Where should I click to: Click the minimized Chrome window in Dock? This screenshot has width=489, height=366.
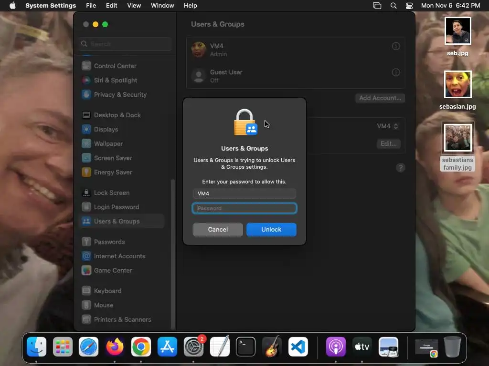pos(426,347)
